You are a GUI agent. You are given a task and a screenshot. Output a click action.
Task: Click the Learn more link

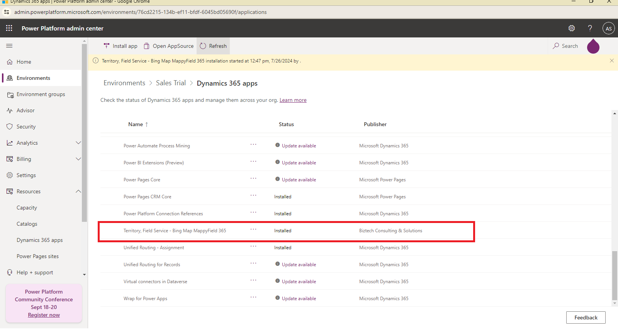pos(293,100)
